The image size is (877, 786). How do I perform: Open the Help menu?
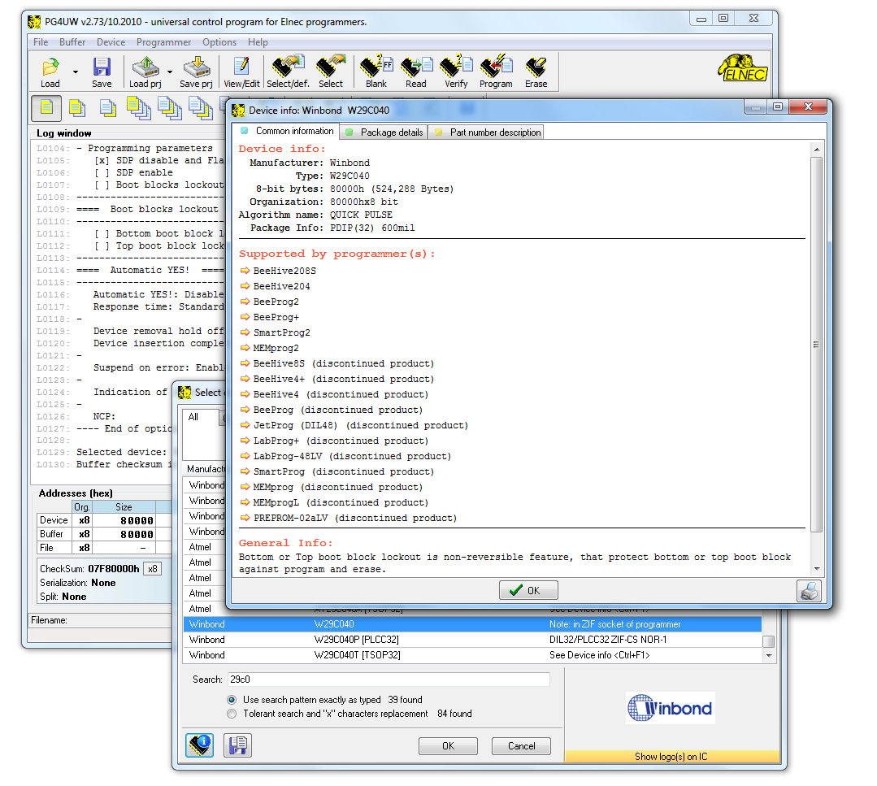258,42
